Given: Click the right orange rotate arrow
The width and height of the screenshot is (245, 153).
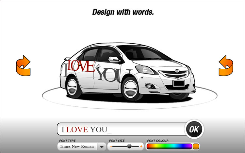Looking at the screenshot, I should 225,65.
